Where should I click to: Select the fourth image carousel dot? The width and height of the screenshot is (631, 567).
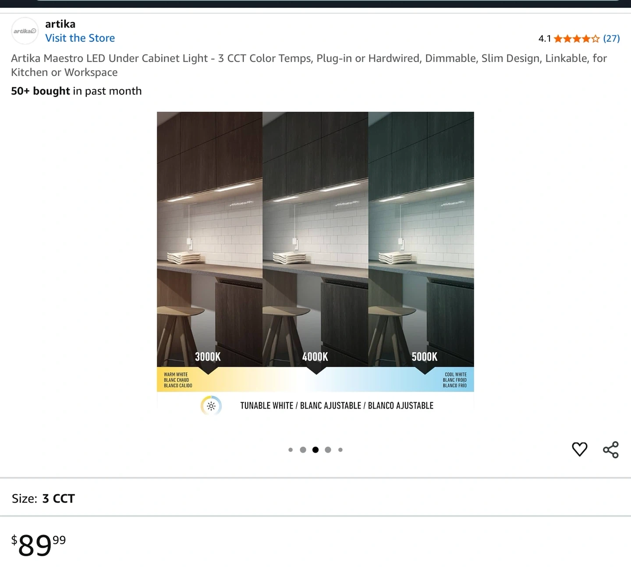[x=328, y=450]
